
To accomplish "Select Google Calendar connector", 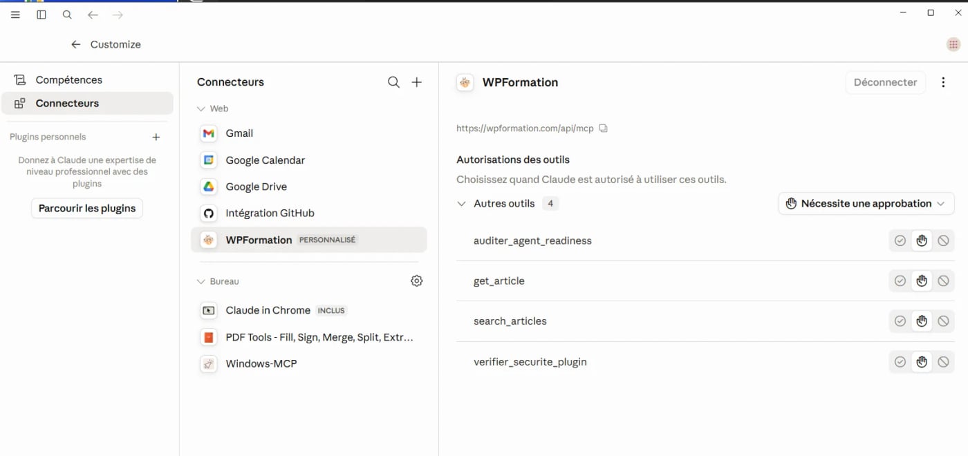I will 309,160.
